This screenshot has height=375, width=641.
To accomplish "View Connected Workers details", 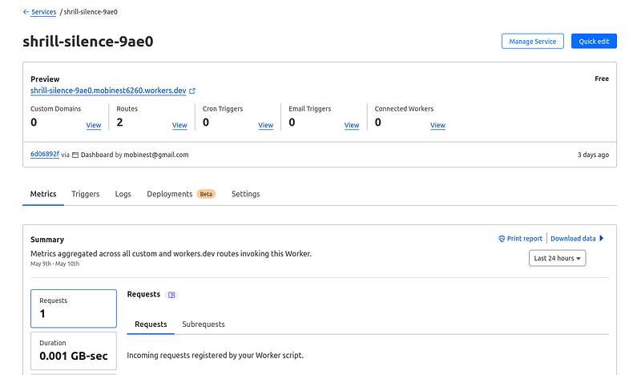I will 437,125.
